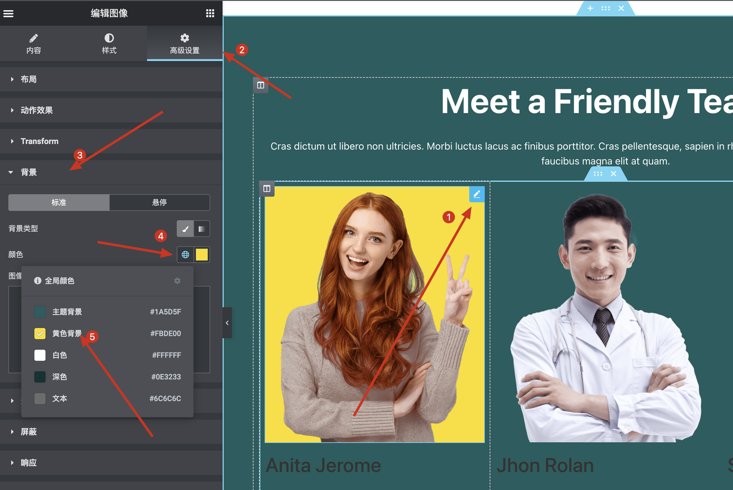Delete the inner section with X icon
The image size is (733, 490).
[613, 174]
